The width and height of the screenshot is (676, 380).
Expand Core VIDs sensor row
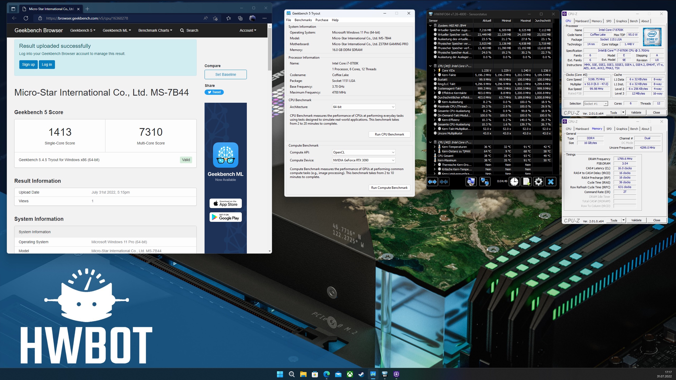point(434,71)
